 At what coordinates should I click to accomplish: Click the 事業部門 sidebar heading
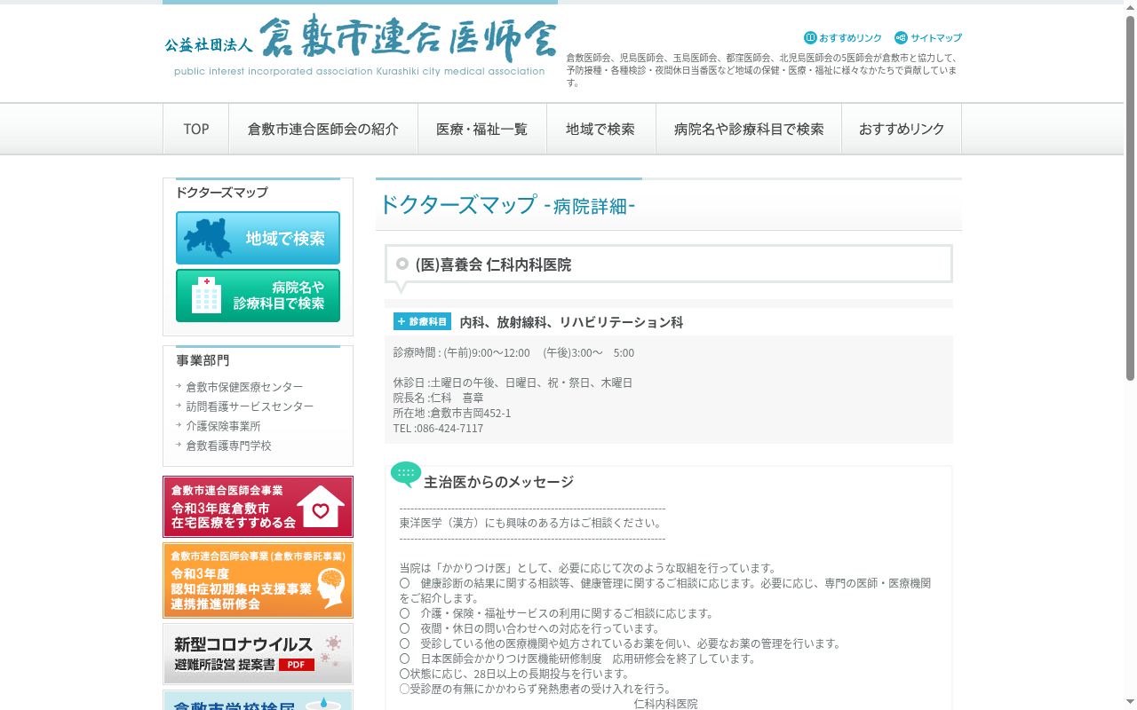click(x=203, y=360)
